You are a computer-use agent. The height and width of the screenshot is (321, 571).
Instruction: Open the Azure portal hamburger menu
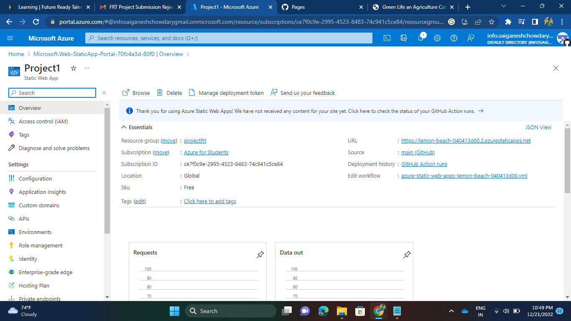point(10,38)
